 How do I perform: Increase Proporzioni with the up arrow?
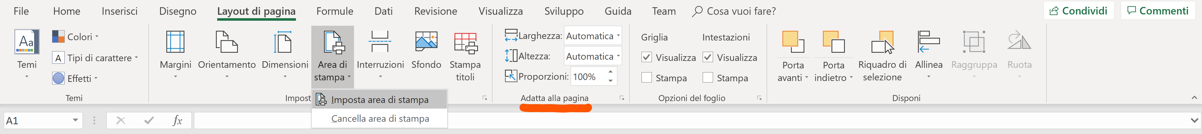pos(610,72)
